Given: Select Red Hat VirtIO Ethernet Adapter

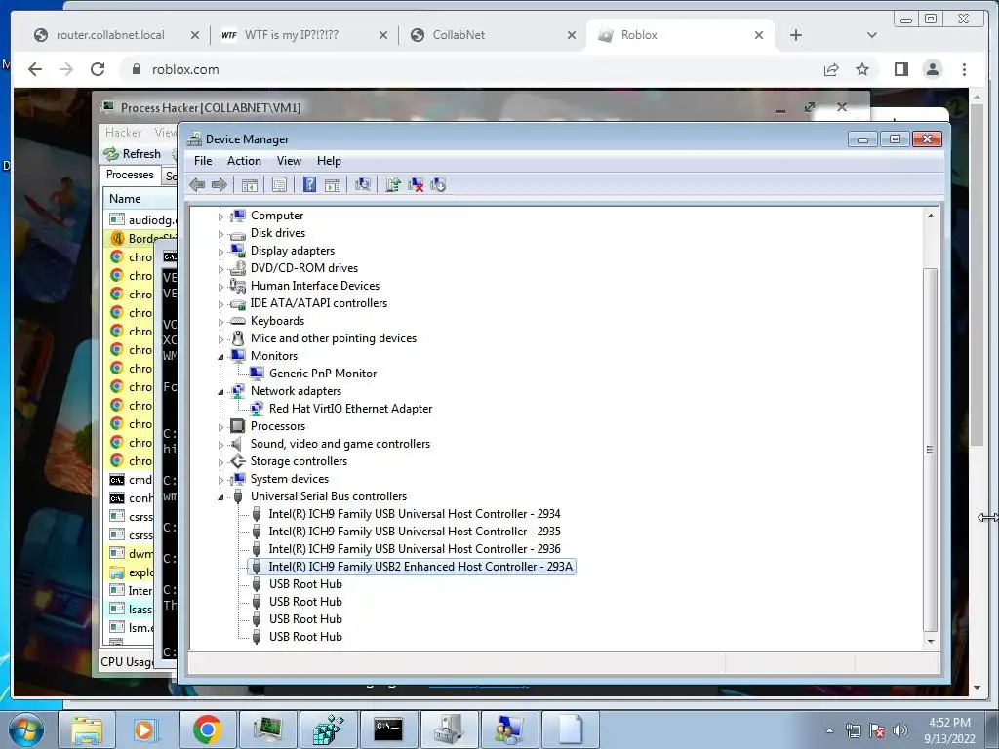Looking at the screenshot, I should 350,409.
